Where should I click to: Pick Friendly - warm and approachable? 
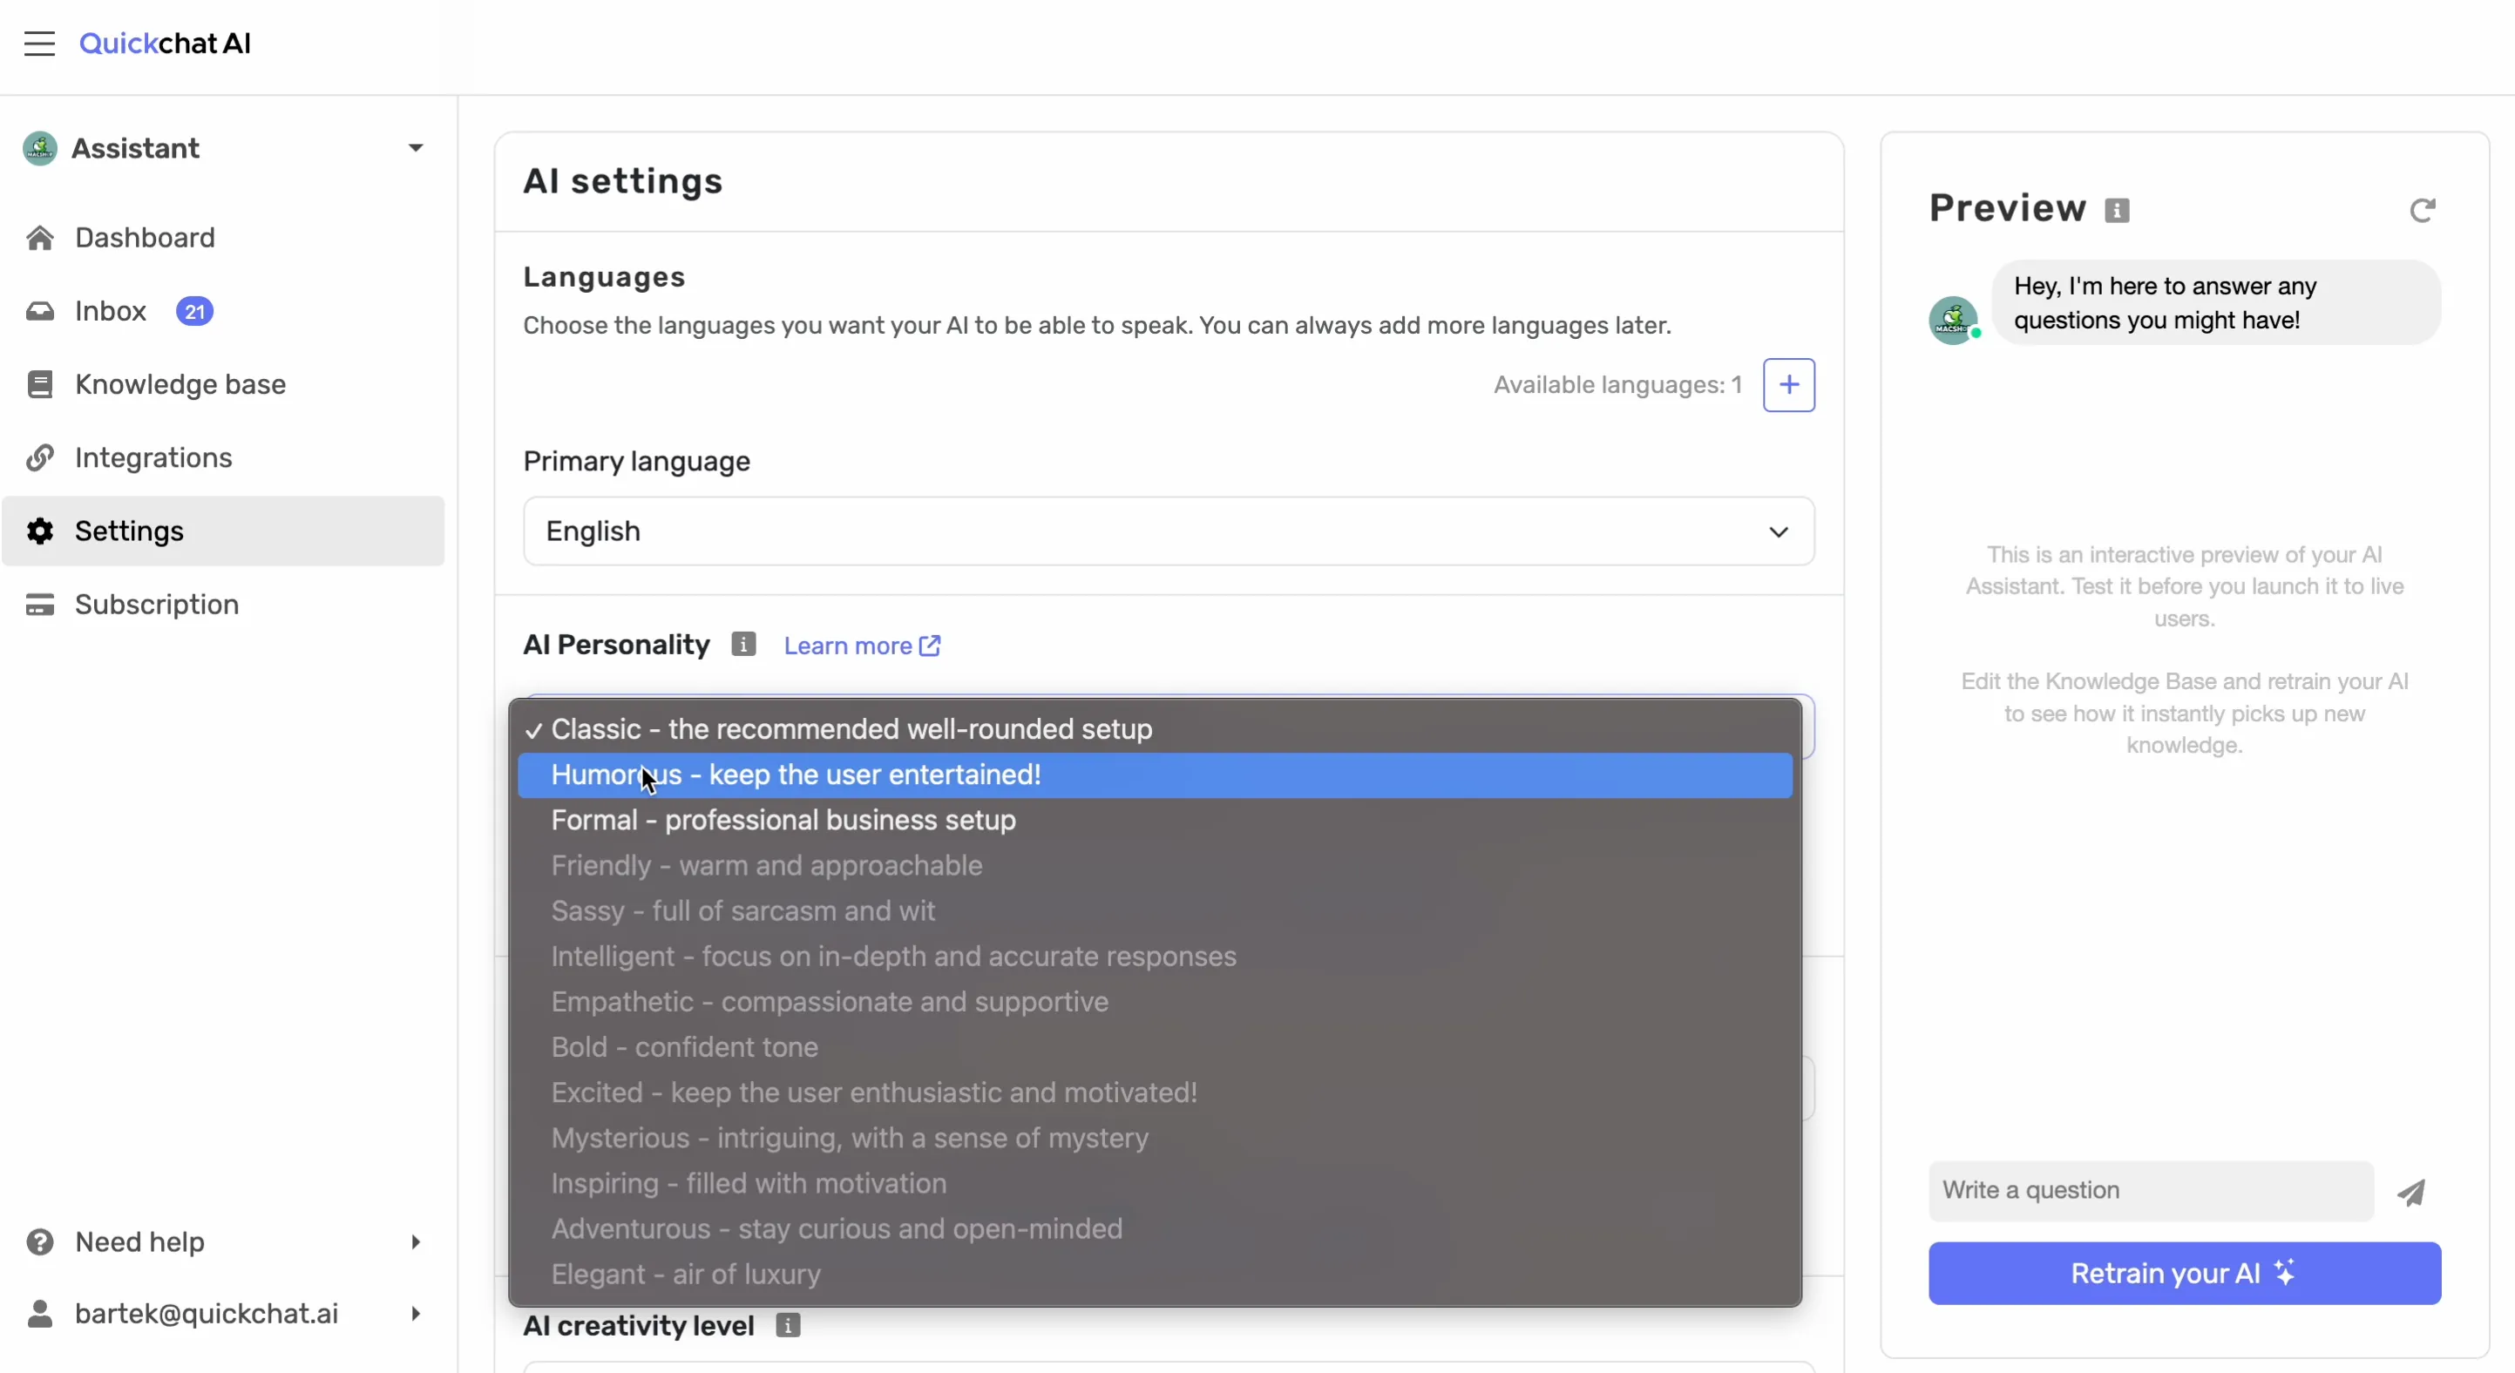coord(1155,866)
